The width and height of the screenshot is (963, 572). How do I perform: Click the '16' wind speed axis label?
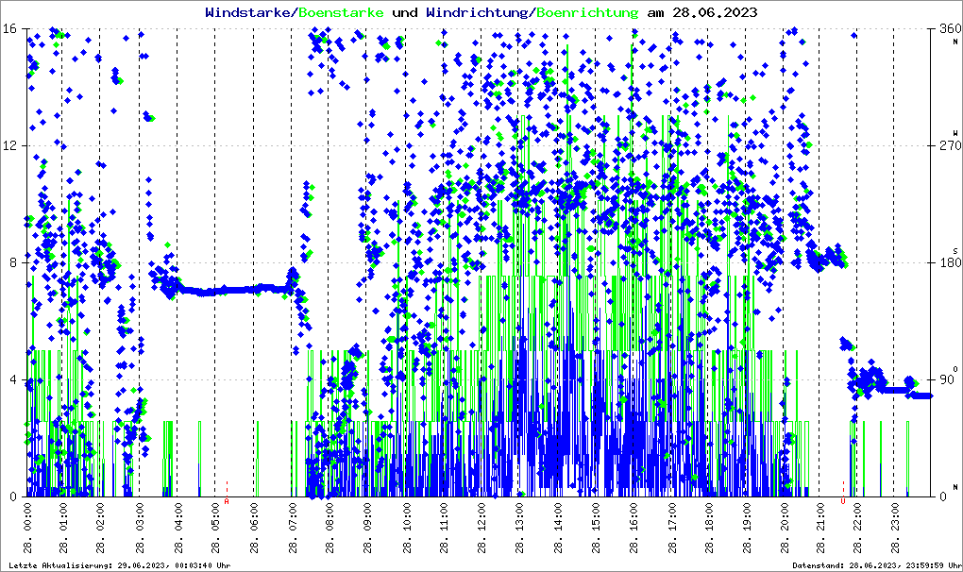9,29
